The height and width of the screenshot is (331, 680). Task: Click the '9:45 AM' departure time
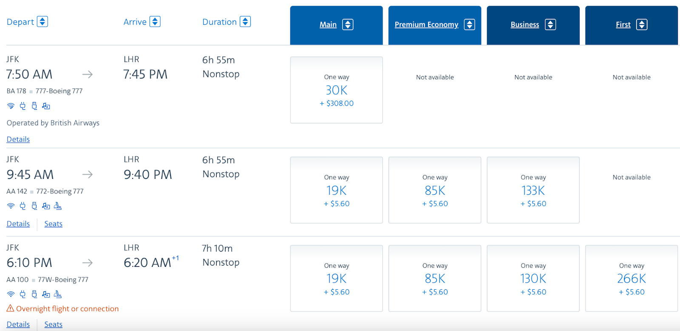coord(30,175)
